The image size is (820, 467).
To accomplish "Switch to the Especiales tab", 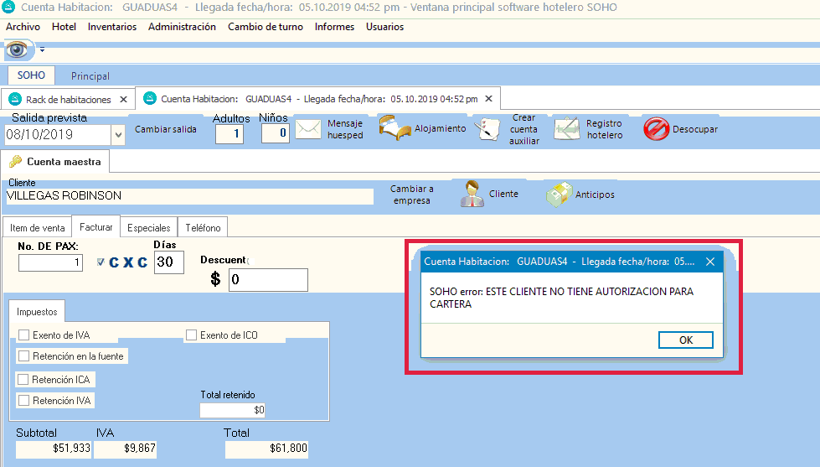I will pos(149,227).
